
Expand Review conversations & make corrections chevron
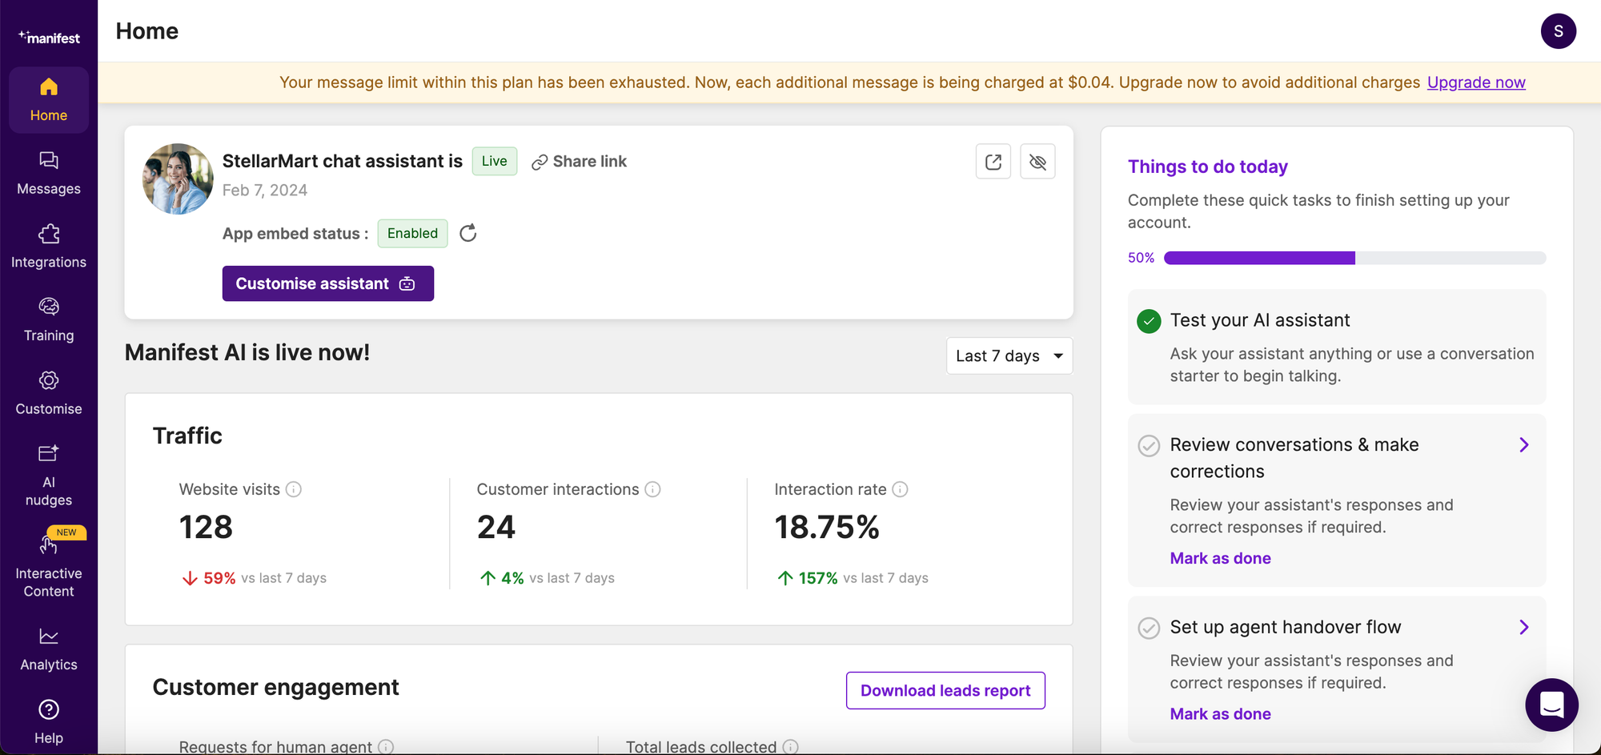[x=1524, y=445]
